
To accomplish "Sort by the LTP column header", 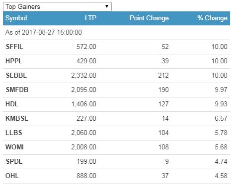I will (x=90, y=18).
